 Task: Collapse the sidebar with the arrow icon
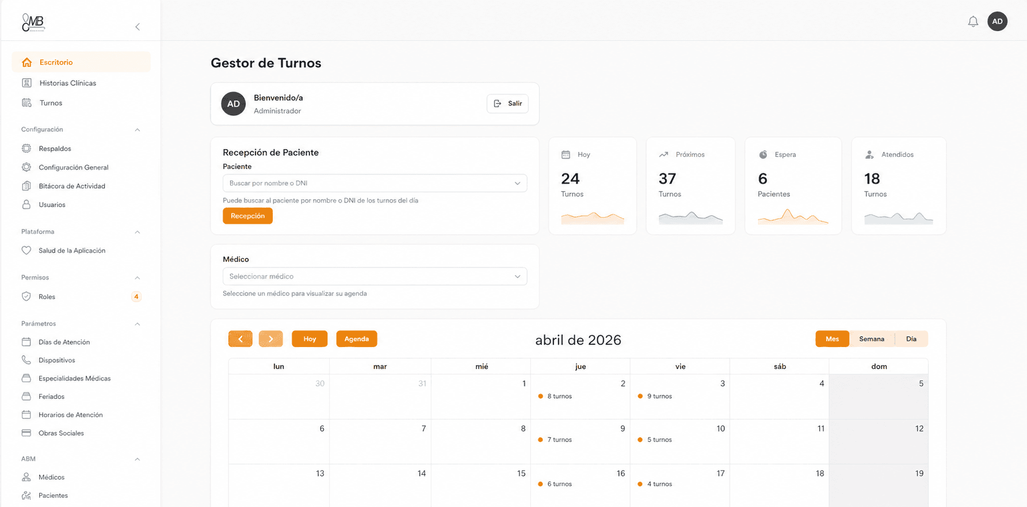tap(138, 27)
